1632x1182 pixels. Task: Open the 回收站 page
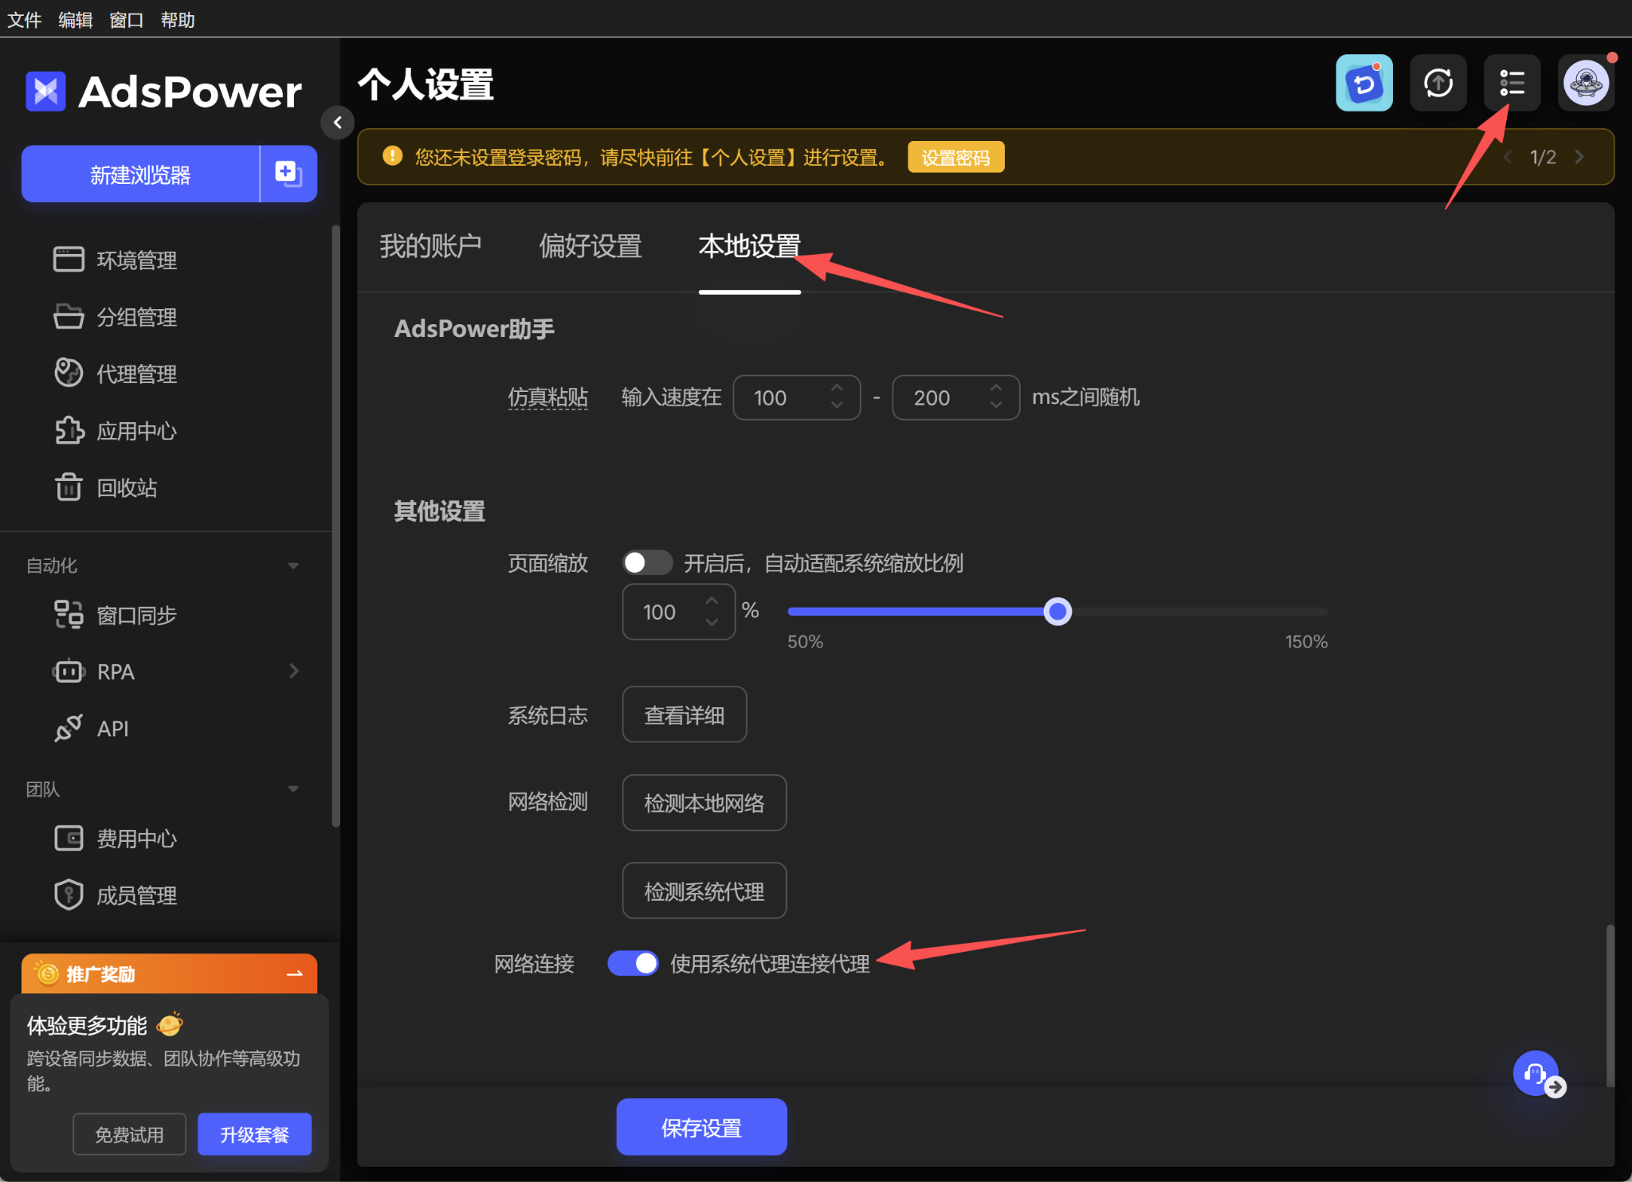click(x=127, y=487)
